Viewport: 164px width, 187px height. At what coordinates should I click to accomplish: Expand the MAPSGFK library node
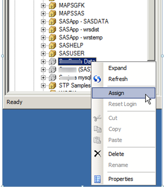pyautogui.click(x=43, y=6)
